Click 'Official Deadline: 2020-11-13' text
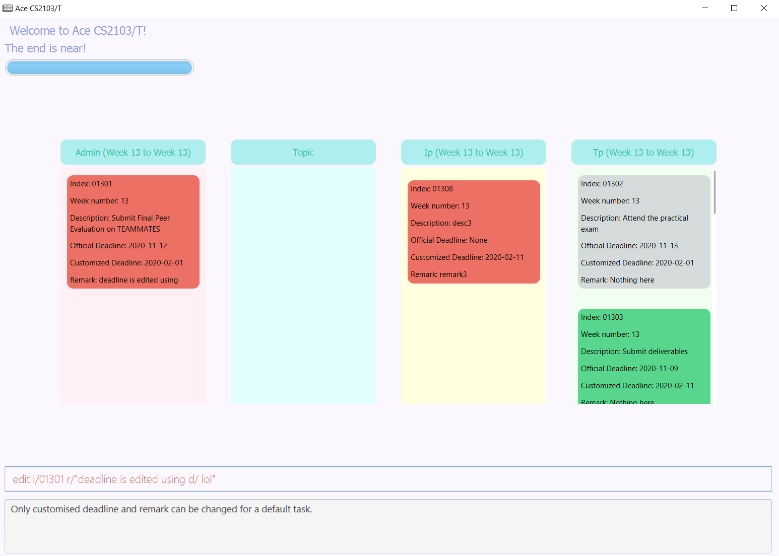779x556 pixels. tap(630, 246)
